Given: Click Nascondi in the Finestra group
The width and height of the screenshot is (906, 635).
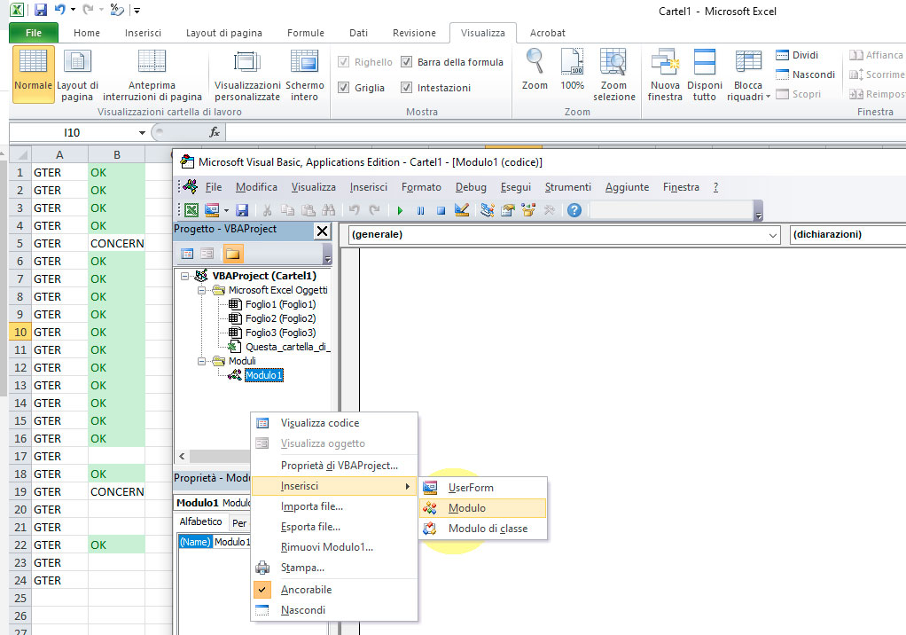Looking at the screenshot, I should [806, 74].
